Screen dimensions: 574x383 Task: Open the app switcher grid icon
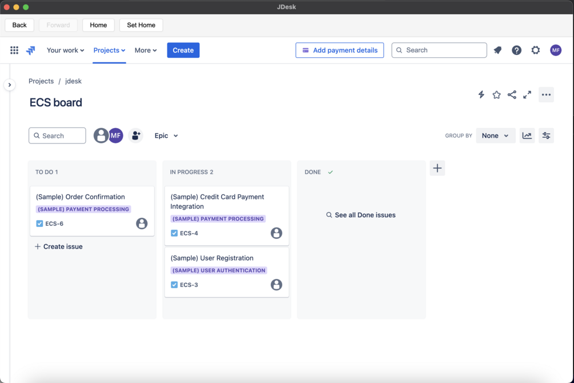(x=14, y=50)
